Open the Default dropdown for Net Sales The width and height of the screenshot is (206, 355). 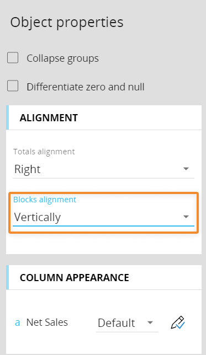point(127,323)
